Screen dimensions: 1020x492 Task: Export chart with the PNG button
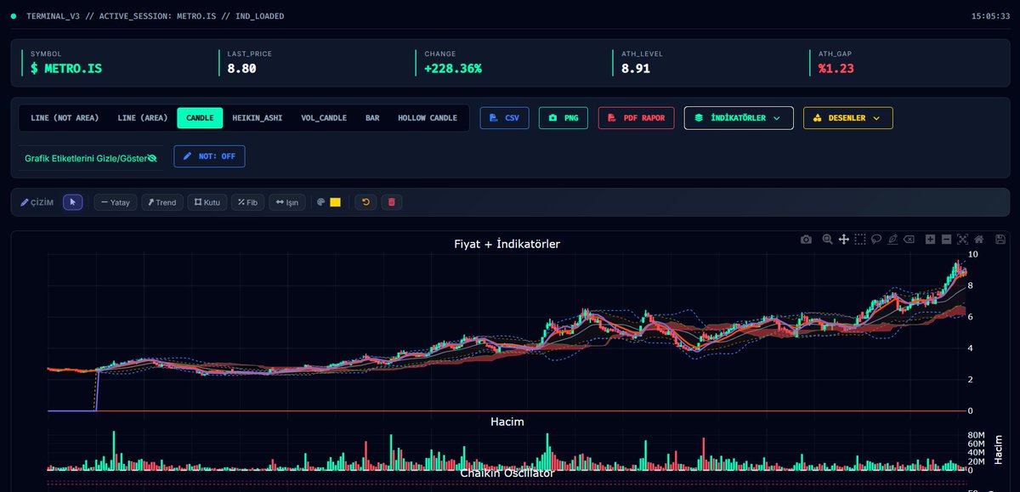[564, 118]
